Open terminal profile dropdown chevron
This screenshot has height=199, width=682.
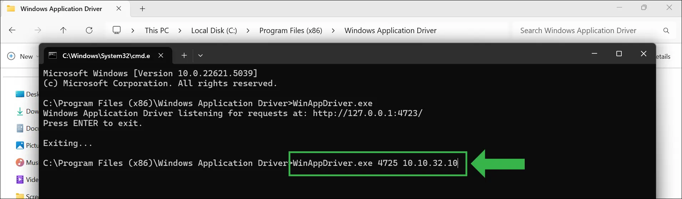pyautogui.click(x=200, y=56)
